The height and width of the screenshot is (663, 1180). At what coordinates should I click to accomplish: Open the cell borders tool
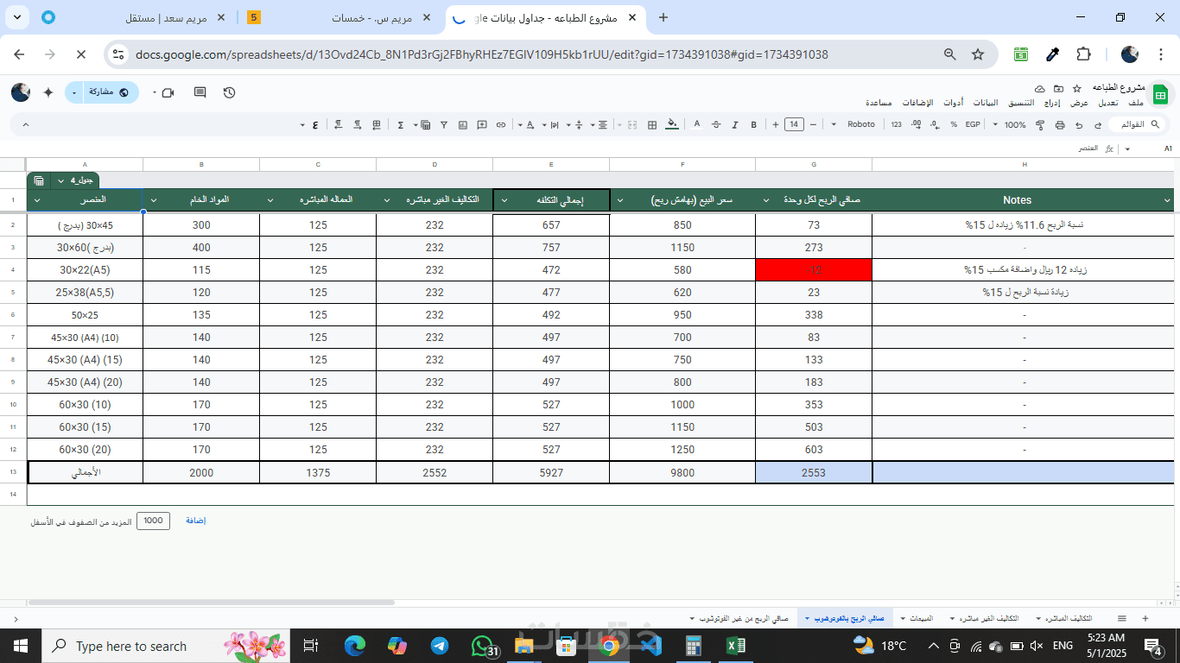[x=652, y=125]
